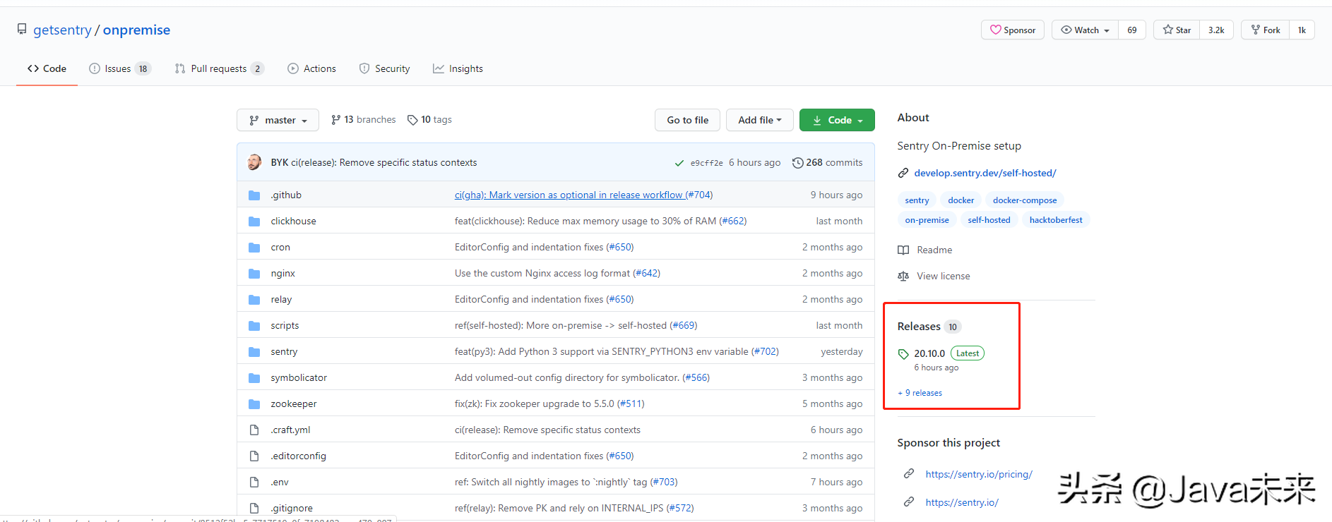Open the Pull requests tab
1332x522 pixels.
pos(220,68)
